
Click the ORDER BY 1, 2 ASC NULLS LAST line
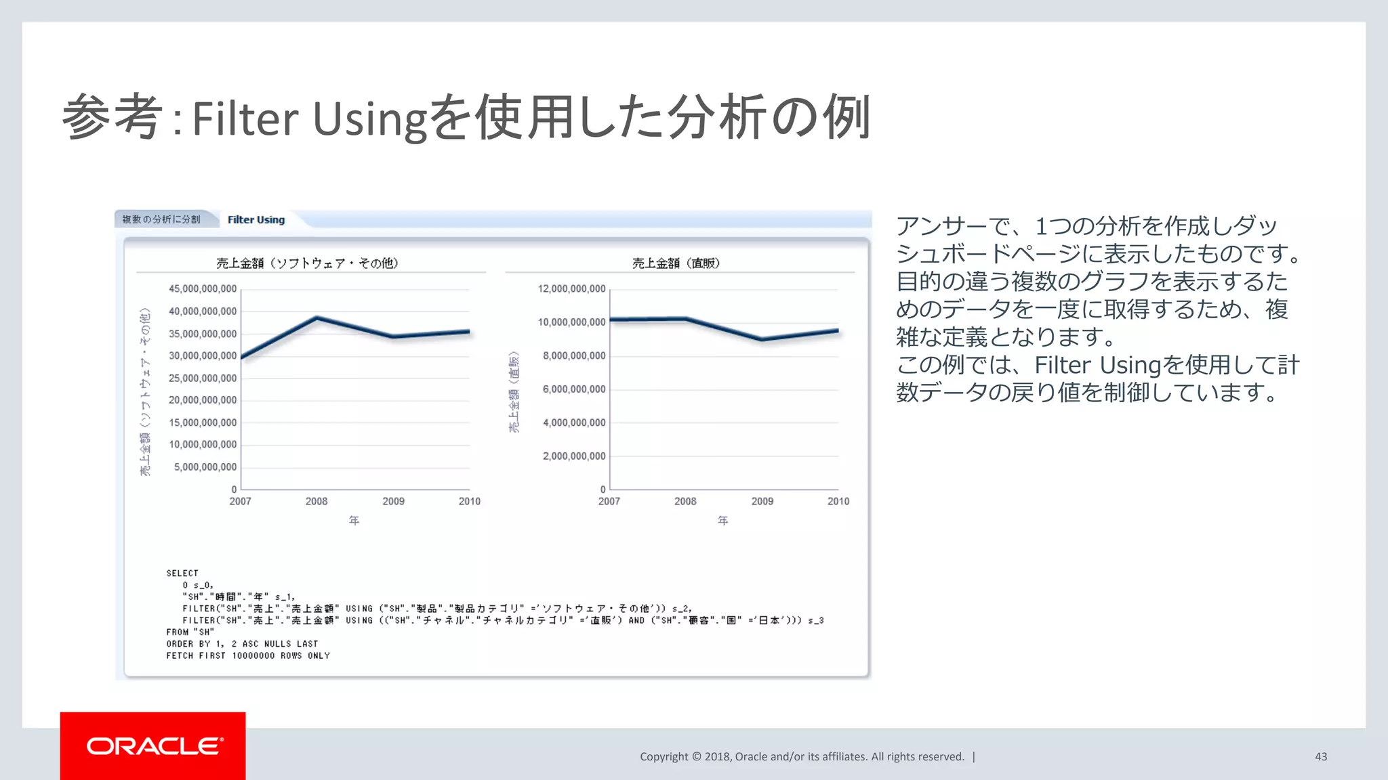point(242,644)
